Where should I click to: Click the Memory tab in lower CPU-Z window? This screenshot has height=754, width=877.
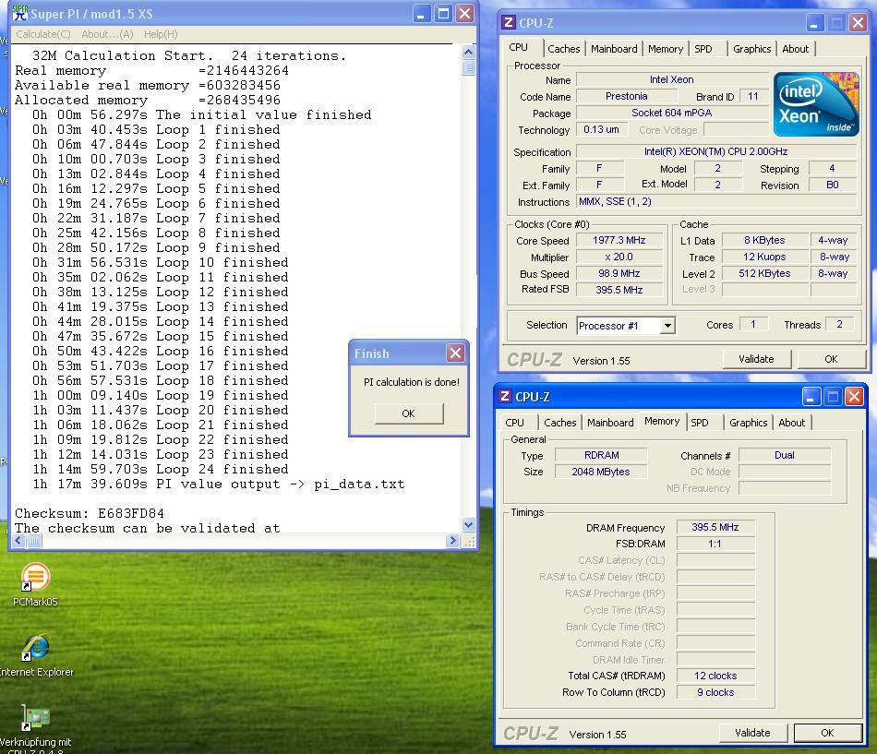(x=662, y=421)
